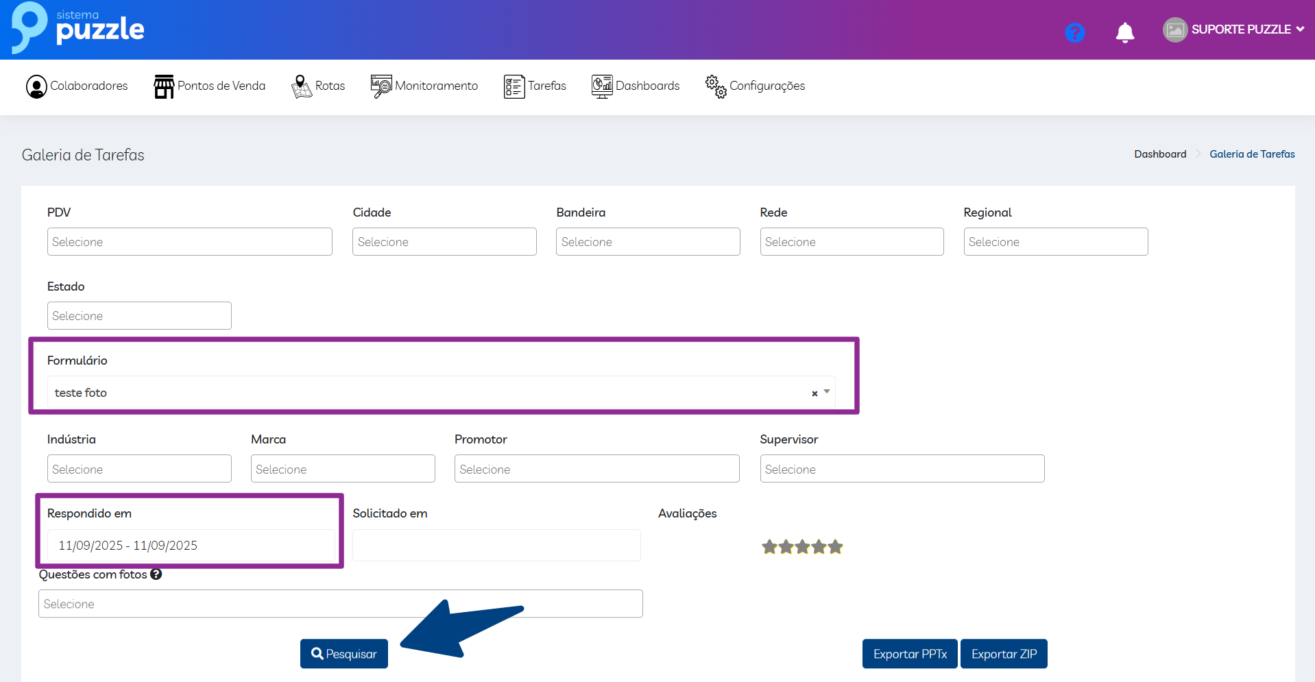This screenshot has width=1315, height=682.
Task: Click the help icon beside Questões com fotos
Action: click(156, 574)
